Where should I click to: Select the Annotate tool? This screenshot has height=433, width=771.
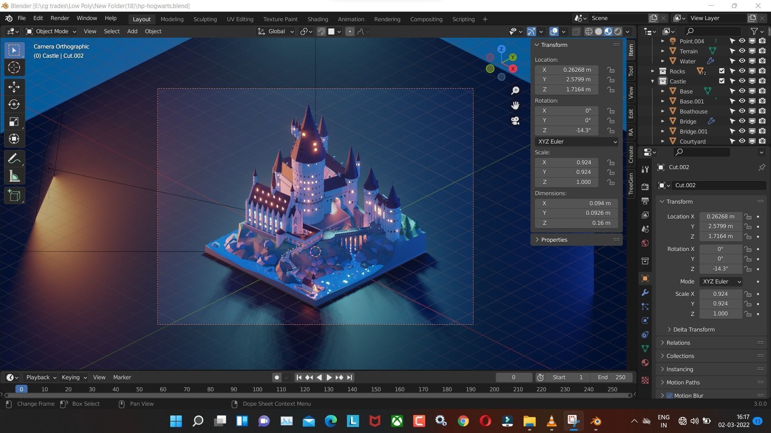pos(14,158)
